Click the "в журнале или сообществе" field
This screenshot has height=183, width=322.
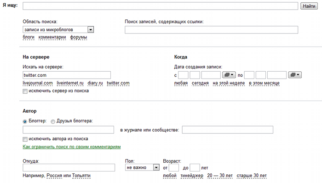pos(228,130)
